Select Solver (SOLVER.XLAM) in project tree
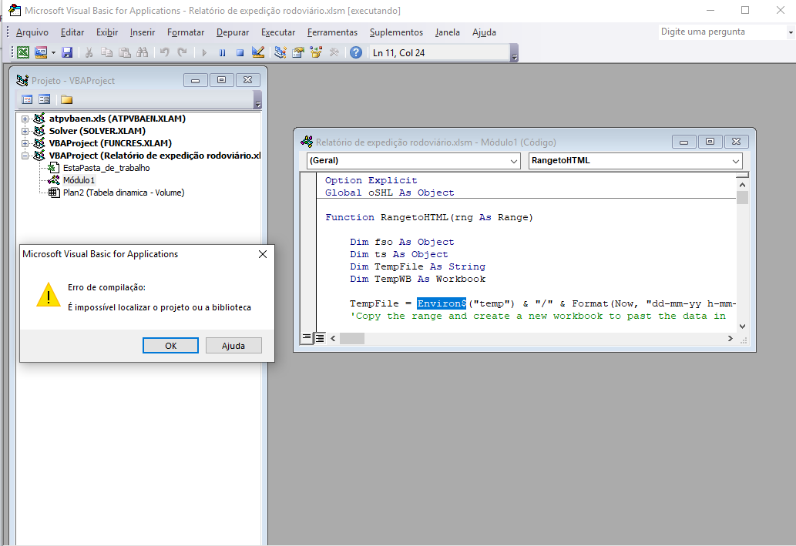 click(97, 131)
